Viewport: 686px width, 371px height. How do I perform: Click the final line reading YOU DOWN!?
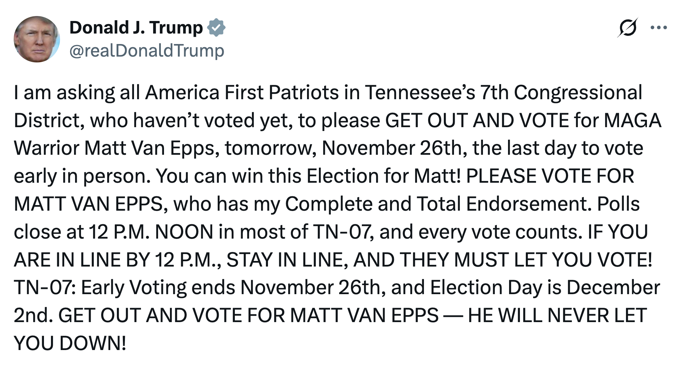[x=68, y=341]
